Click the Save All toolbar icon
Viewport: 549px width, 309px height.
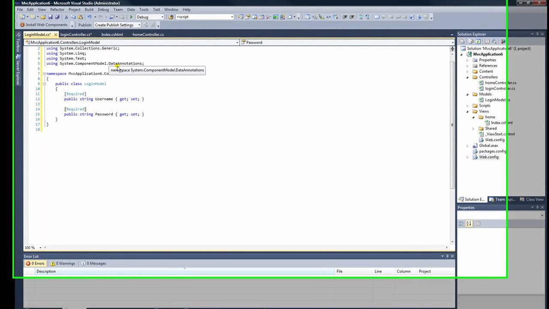click(x=57, y=17)
